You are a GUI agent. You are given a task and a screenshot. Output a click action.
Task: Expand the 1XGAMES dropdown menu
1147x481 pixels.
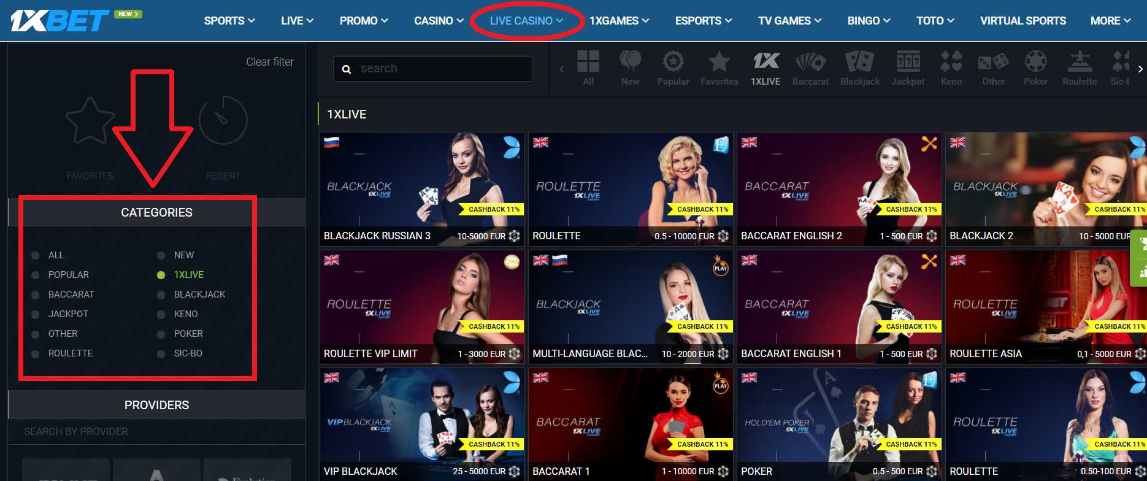[619, 21]
